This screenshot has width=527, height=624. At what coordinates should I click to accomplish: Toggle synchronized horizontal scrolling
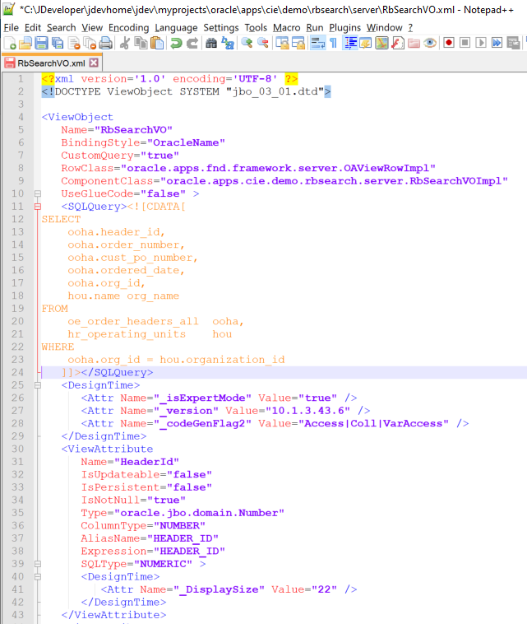click(x=298, y=43)
